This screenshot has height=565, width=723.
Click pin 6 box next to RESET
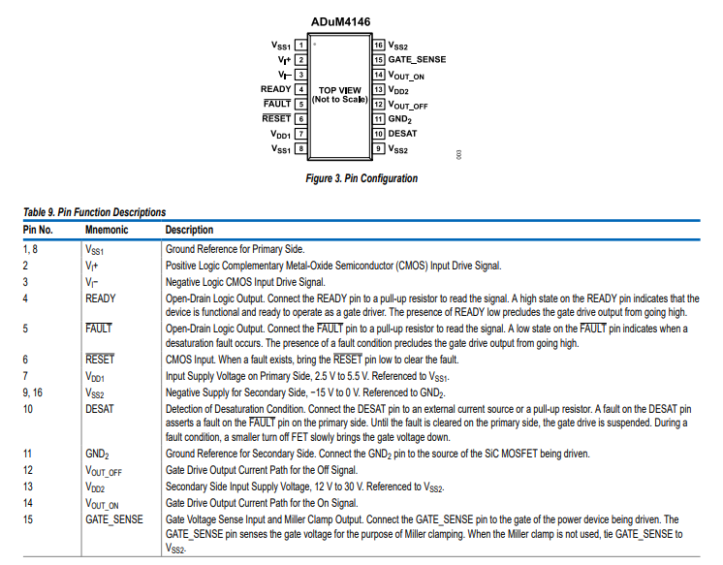point(300,118)
